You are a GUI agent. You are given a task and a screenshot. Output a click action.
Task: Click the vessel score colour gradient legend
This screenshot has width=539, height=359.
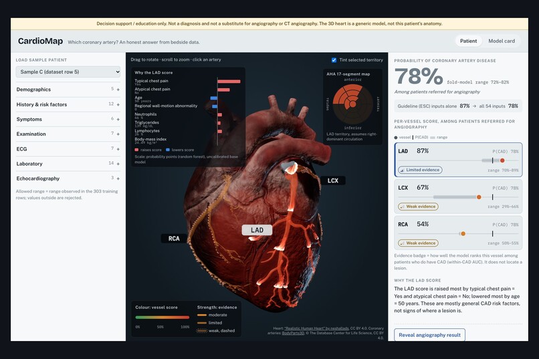[x=163, y=318]
